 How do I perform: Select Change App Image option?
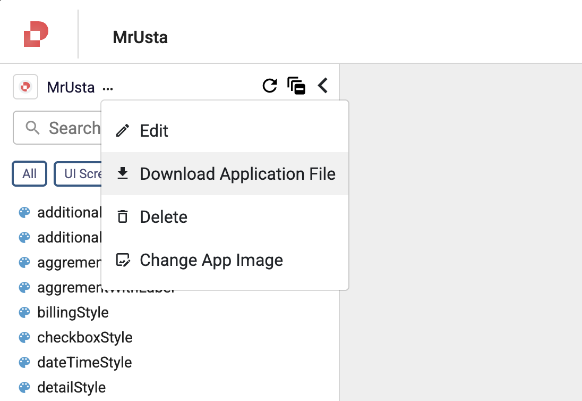211,260
